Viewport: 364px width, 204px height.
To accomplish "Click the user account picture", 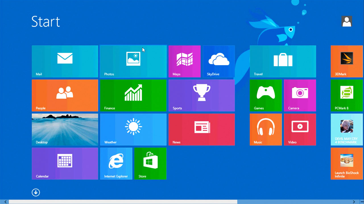I will (x=347, y=21).
